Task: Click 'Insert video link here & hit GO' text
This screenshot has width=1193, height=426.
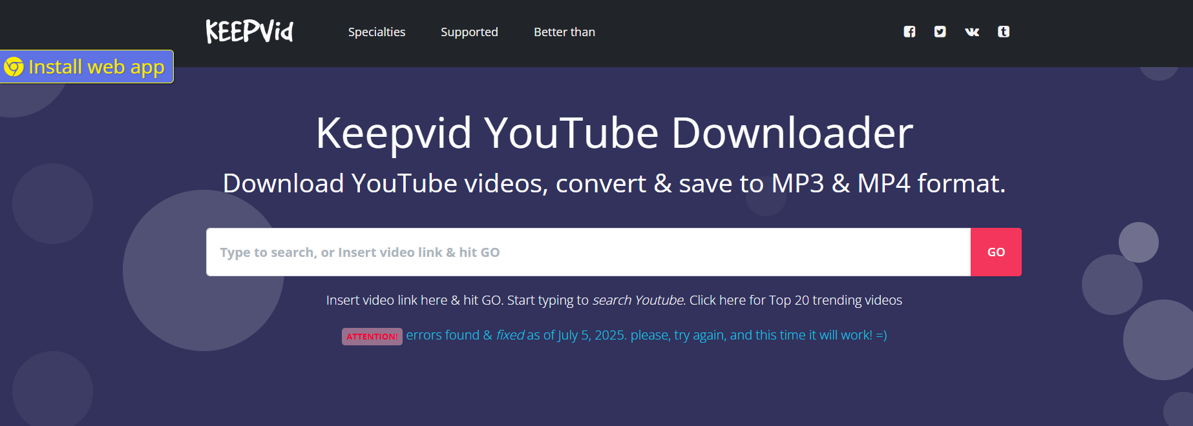Action: point(414,300)
